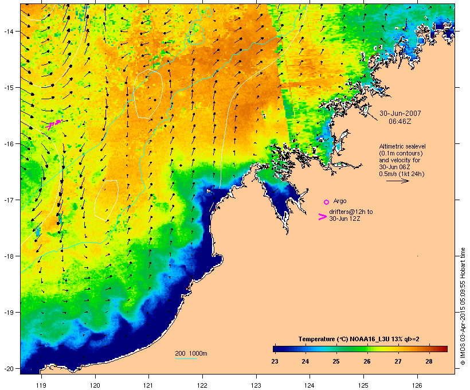Click the cyan 200 1000m isobath legend line

186,358
